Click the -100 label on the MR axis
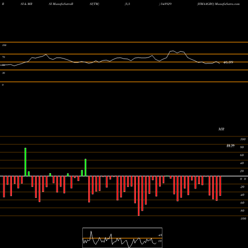 point(243,219)
